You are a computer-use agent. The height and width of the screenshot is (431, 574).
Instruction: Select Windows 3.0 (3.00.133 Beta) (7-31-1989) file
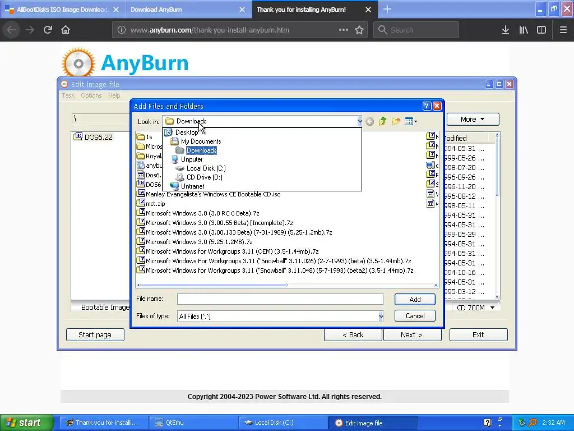pyautogui.click(x=235, y=232)
